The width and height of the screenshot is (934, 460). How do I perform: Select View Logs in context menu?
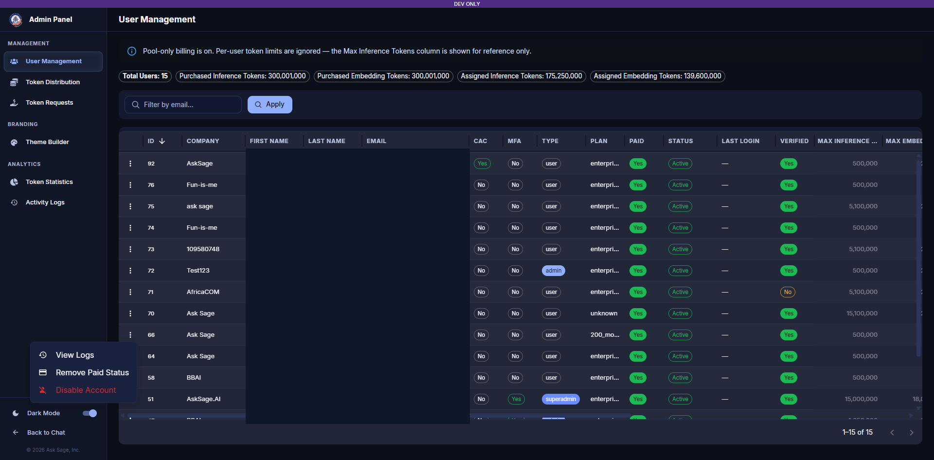[x=84, y=355]
